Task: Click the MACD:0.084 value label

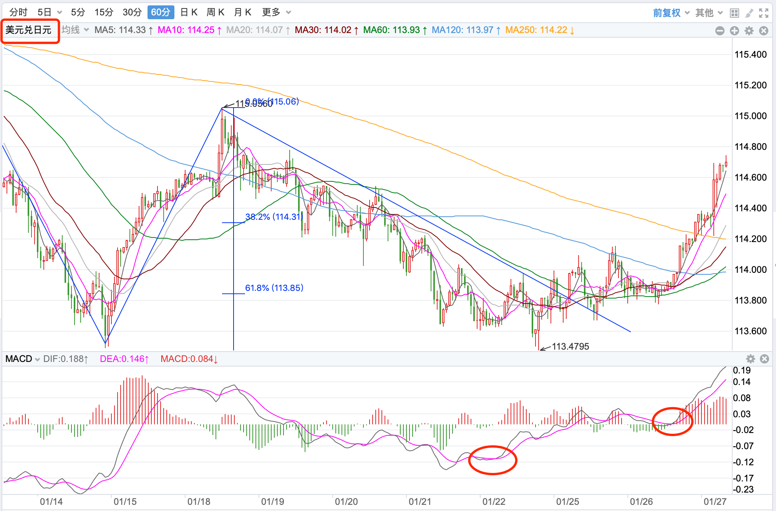Action: tap(189, 359)
